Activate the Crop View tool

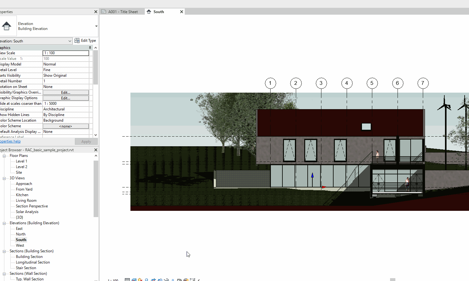click(x=153, y=279)
